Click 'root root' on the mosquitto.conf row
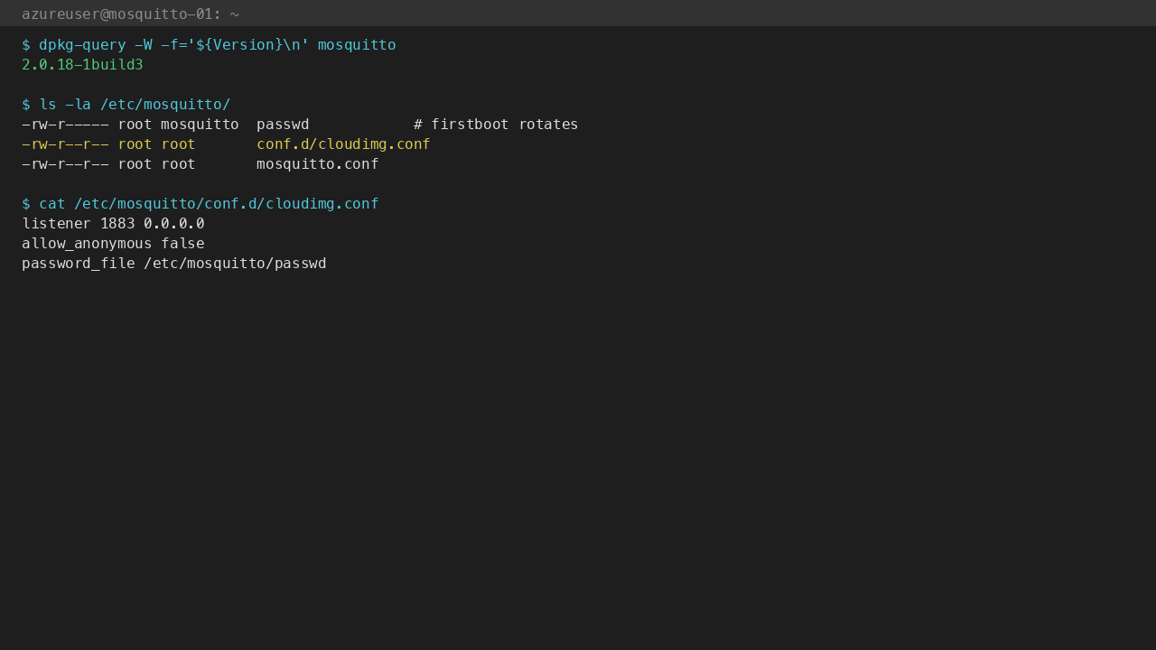 [156, 164]
